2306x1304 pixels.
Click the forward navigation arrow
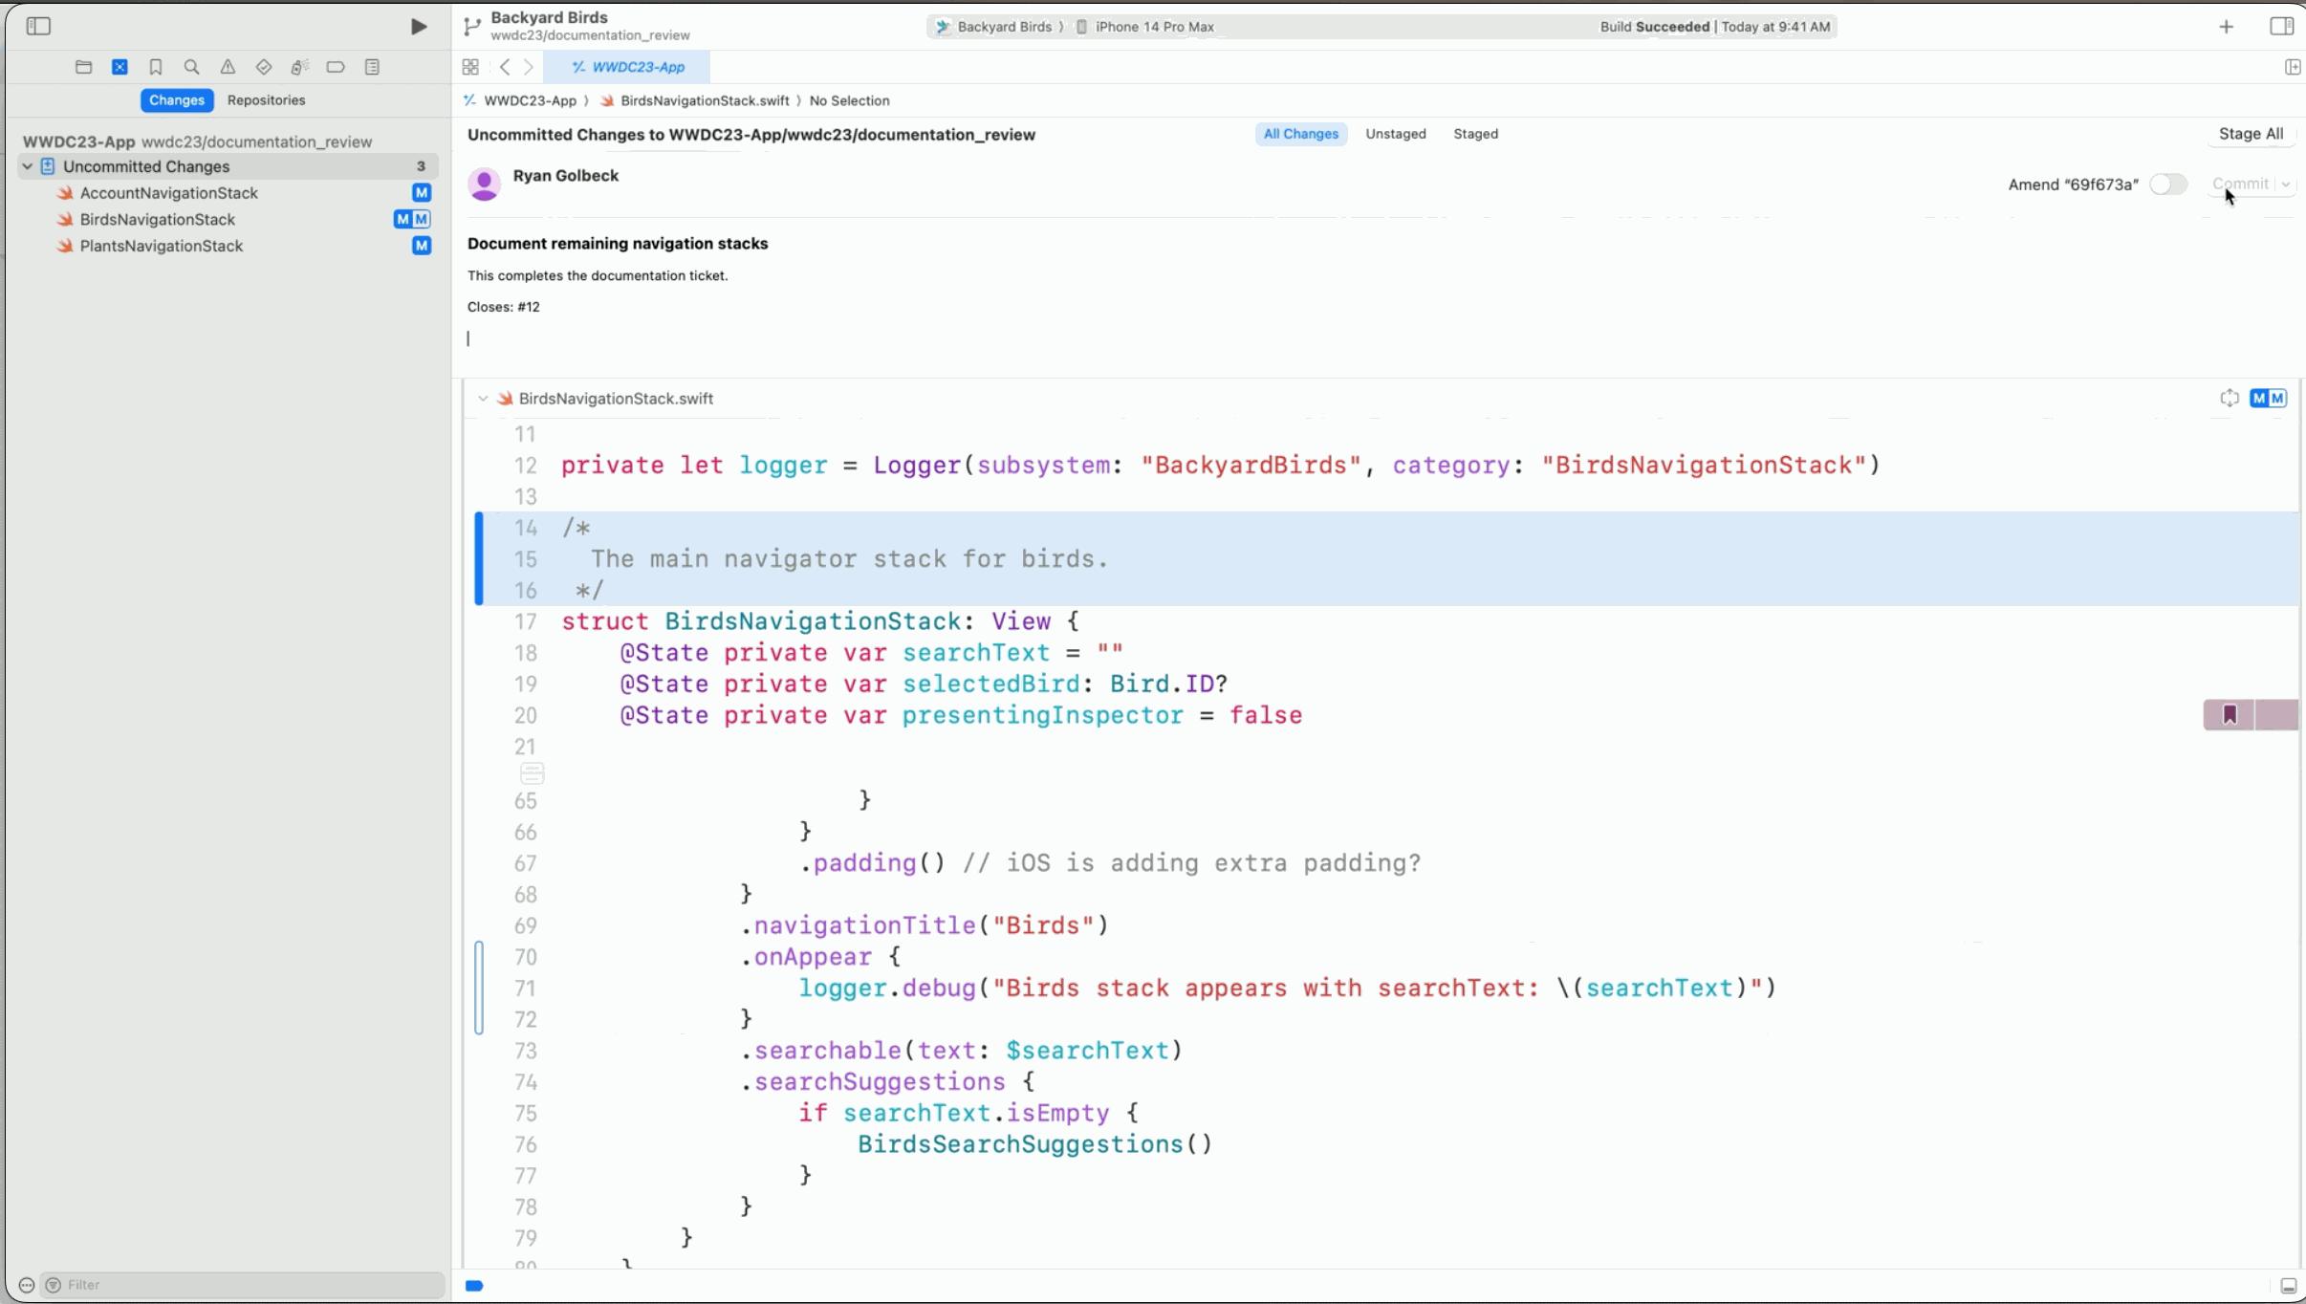tap(531, 67)
